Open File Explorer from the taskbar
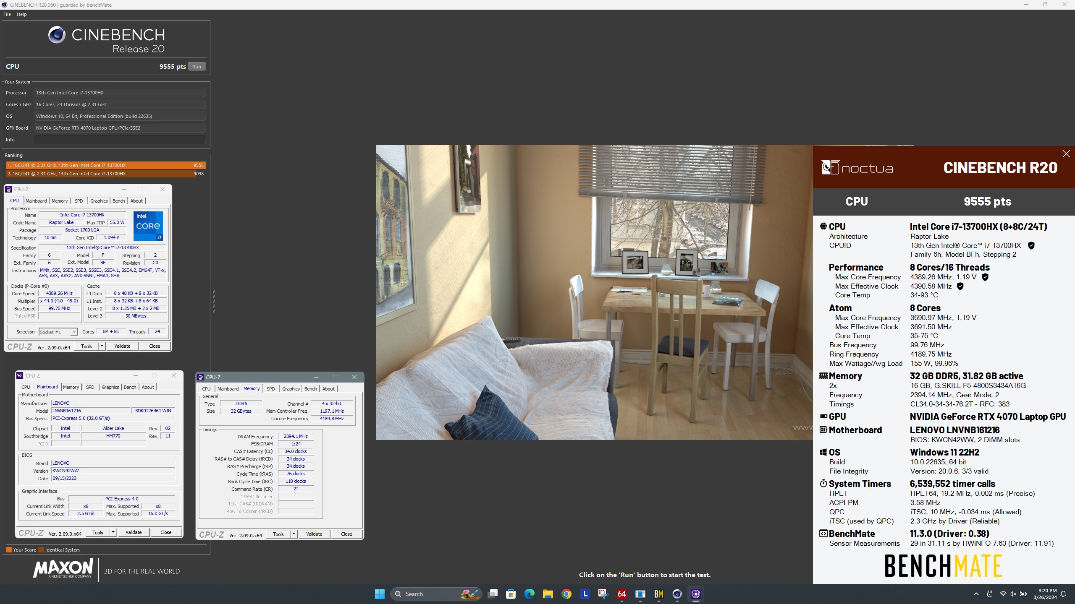Image resolution: width=1075 pixels, height=604 pixels. pyautogui.click(x=548, y=594)
